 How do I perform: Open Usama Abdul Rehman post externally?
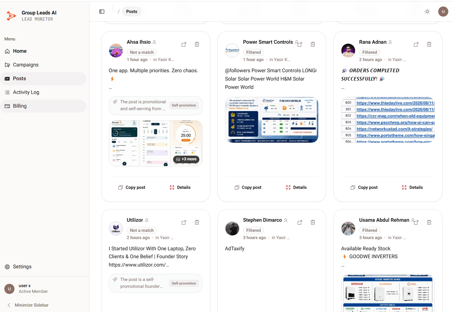pyautogui.click(x=416, y=222)
